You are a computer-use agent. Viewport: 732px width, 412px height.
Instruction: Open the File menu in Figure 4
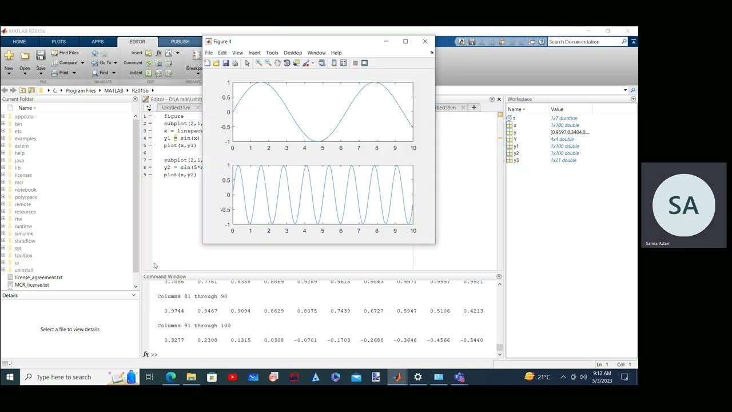click(x=209, y=53)
